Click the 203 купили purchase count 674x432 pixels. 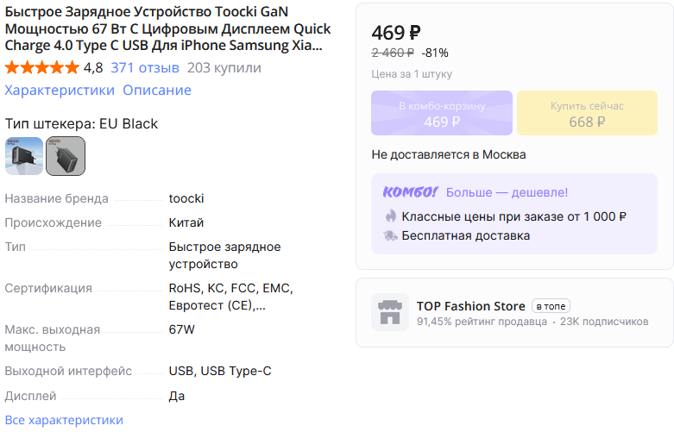[x=224, y=68]
